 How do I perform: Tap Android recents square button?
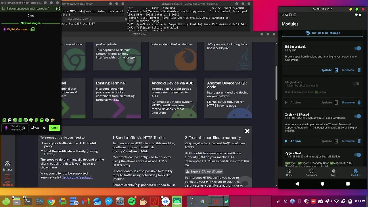(x=348, y=184)
